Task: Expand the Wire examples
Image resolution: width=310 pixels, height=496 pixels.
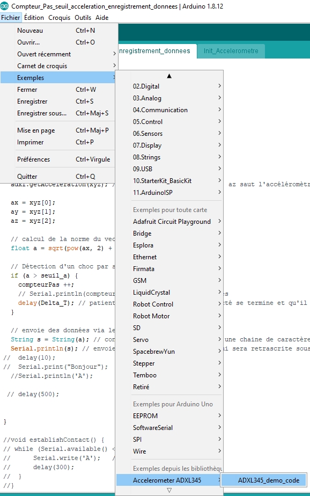Action: [x=169, y=451]
